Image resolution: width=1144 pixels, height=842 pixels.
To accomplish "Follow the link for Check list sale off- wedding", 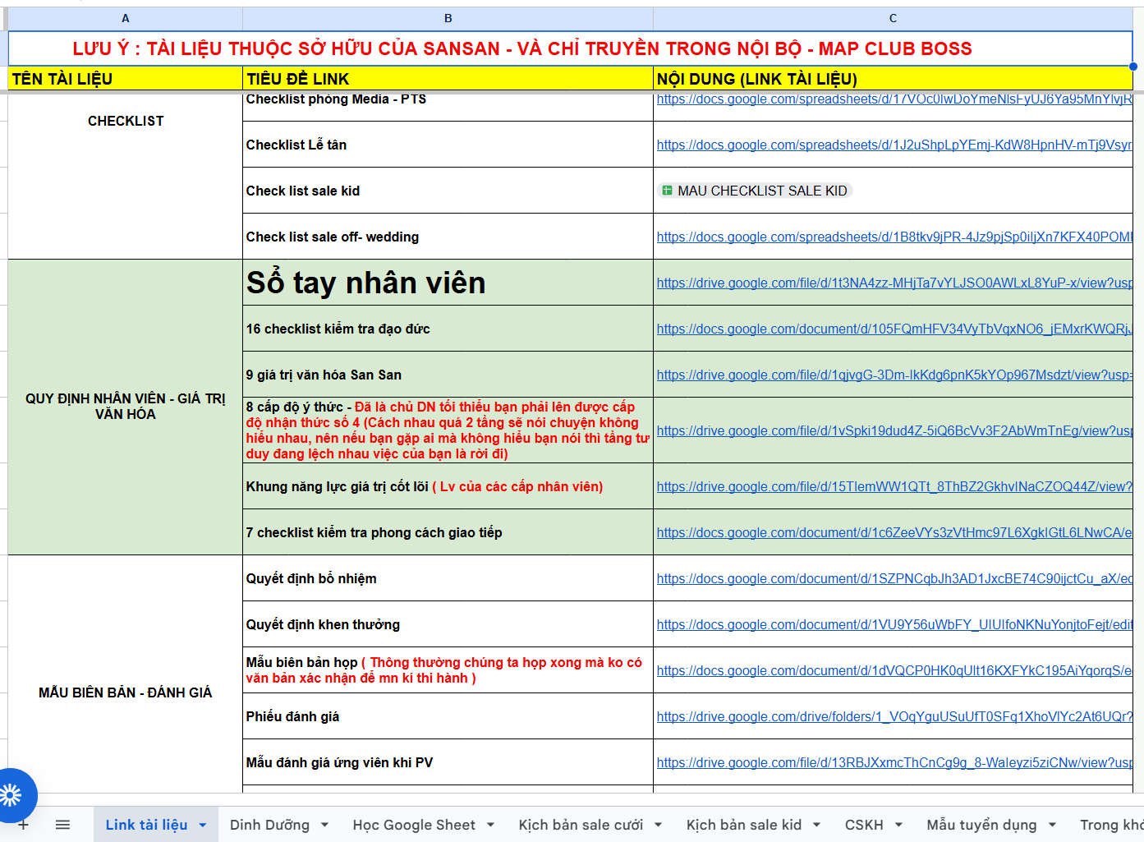I will tap(894, 237).
